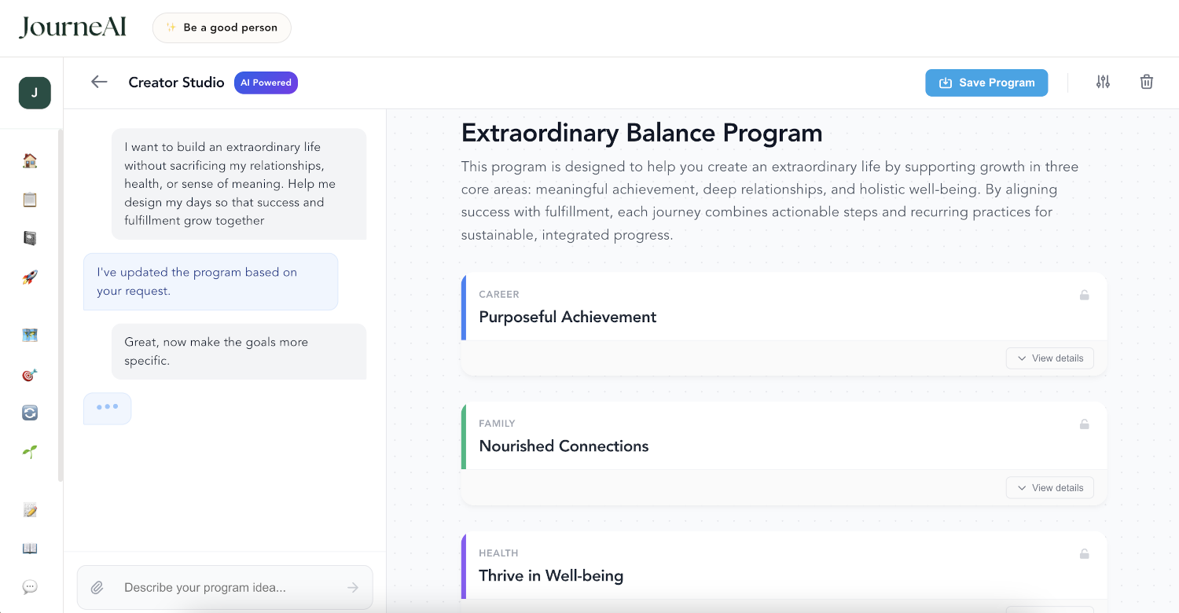This screenshot has width=1179, height=613.
Task: Expand View details for Purposeful Achievement
Action: tap(1049, 358)
